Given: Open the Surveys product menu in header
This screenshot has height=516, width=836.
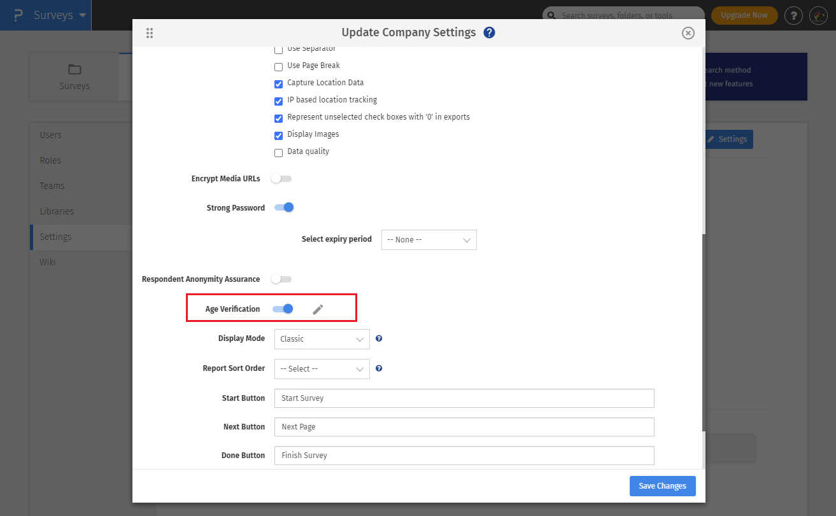Looking at the screenshot, I should point(59,15).
